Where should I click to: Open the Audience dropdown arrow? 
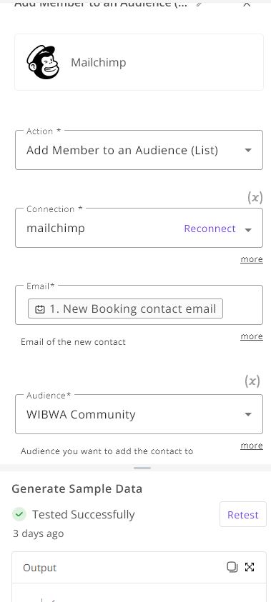tap(248, 414)
